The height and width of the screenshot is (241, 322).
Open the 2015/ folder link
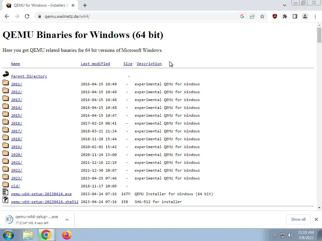click(17, 115)
